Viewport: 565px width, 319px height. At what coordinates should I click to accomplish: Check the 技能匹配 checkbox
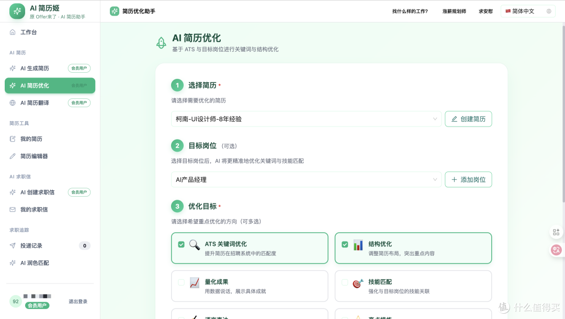345,282
